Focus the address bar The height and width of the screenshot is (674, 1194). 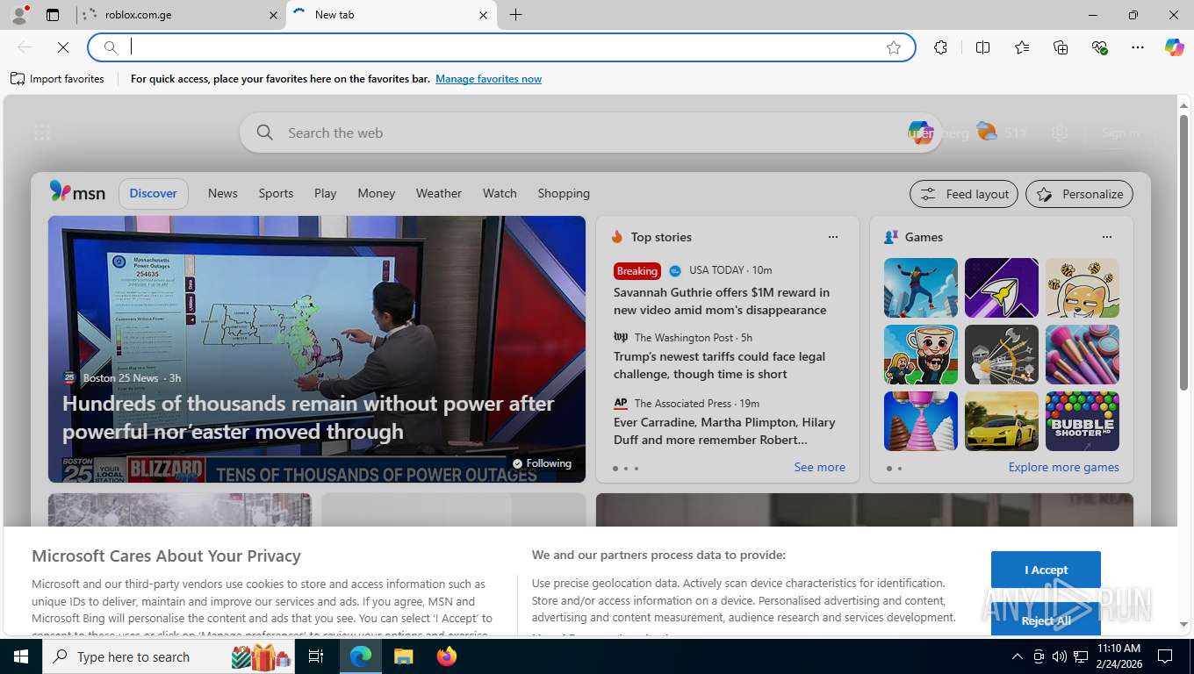(500, 47)
